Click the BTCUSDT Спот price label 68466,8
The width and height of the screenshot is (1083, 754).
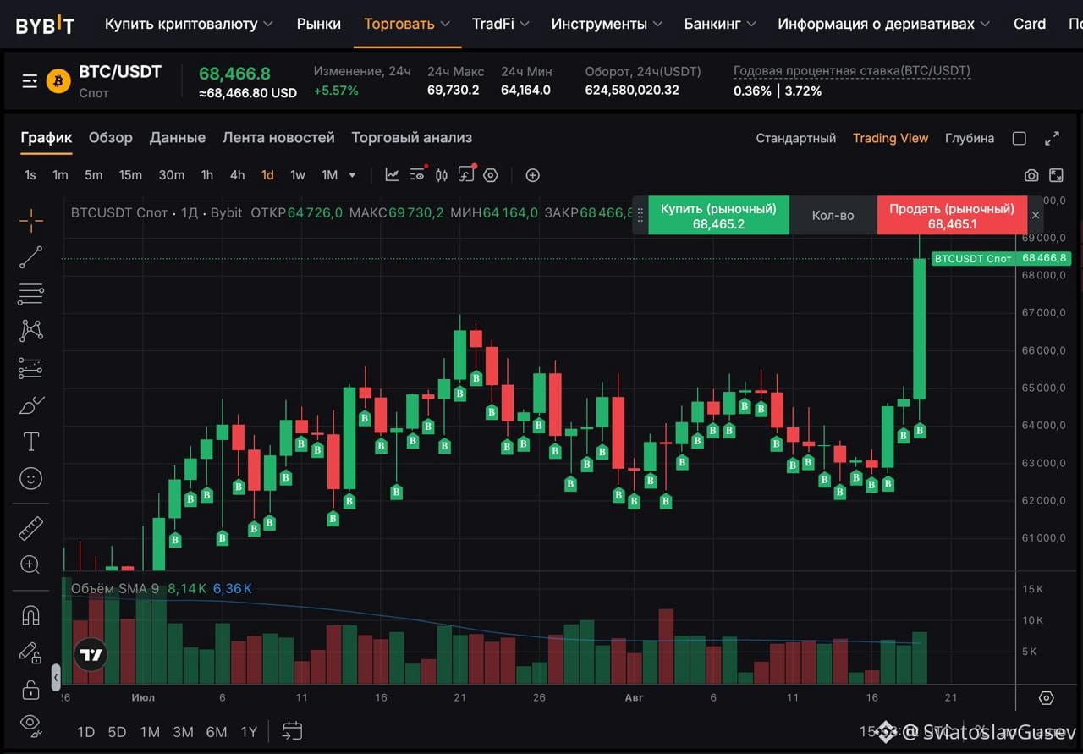coord(1001,258)
